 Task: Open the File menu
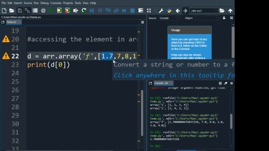[4, 3]
